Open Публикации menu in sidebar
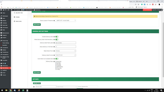164x92 pixels. (5, 16)
